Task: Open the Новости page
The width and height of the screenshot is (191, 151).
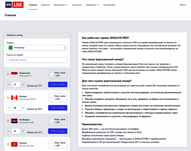Action: tap(45, 5)
